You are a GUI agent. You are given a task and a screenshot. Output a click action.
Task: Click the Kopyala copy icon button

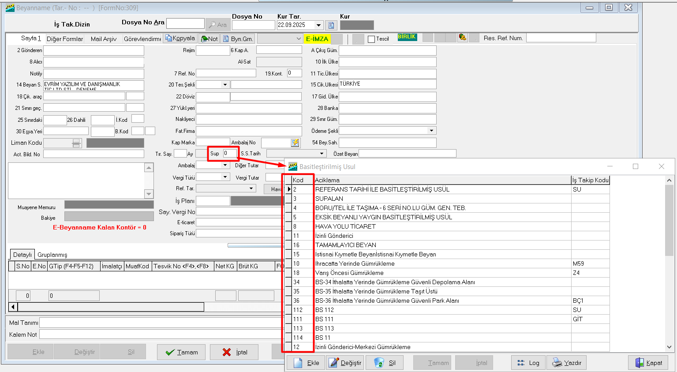pos(180,38)
